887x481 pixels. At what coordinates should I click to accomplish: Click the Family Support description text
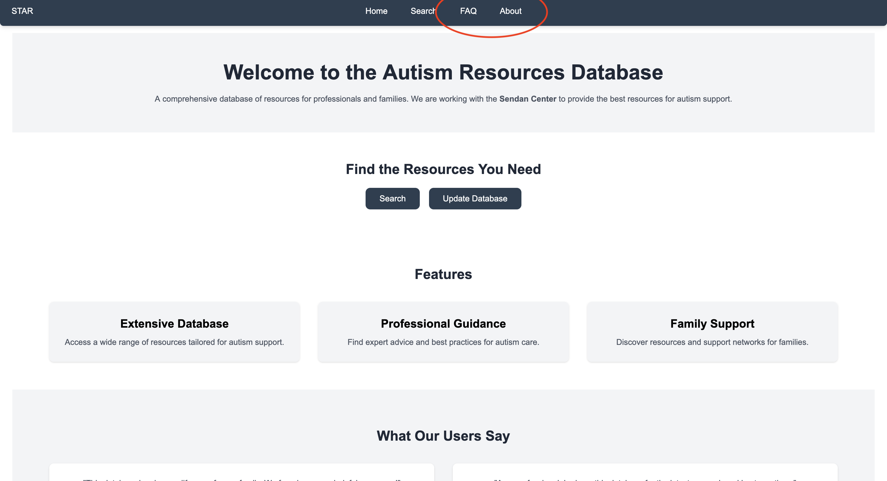(x=712, y=342)
